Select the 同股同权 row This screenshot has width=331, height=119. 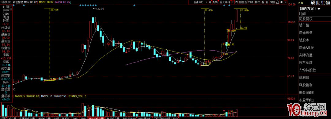[314, 19]
